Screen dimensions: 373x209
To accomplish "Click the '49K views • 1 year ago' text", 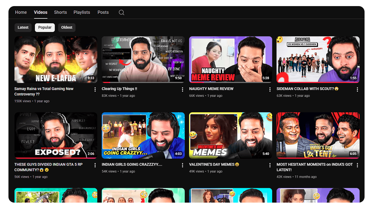I will click(206, 172).
